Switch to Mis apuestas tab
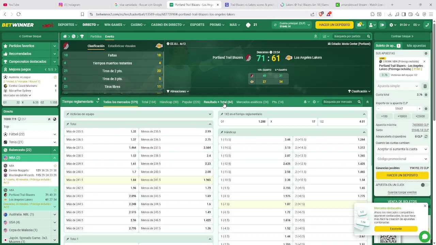436x245 pixels. pyautogui.click(x=416, y=46)
